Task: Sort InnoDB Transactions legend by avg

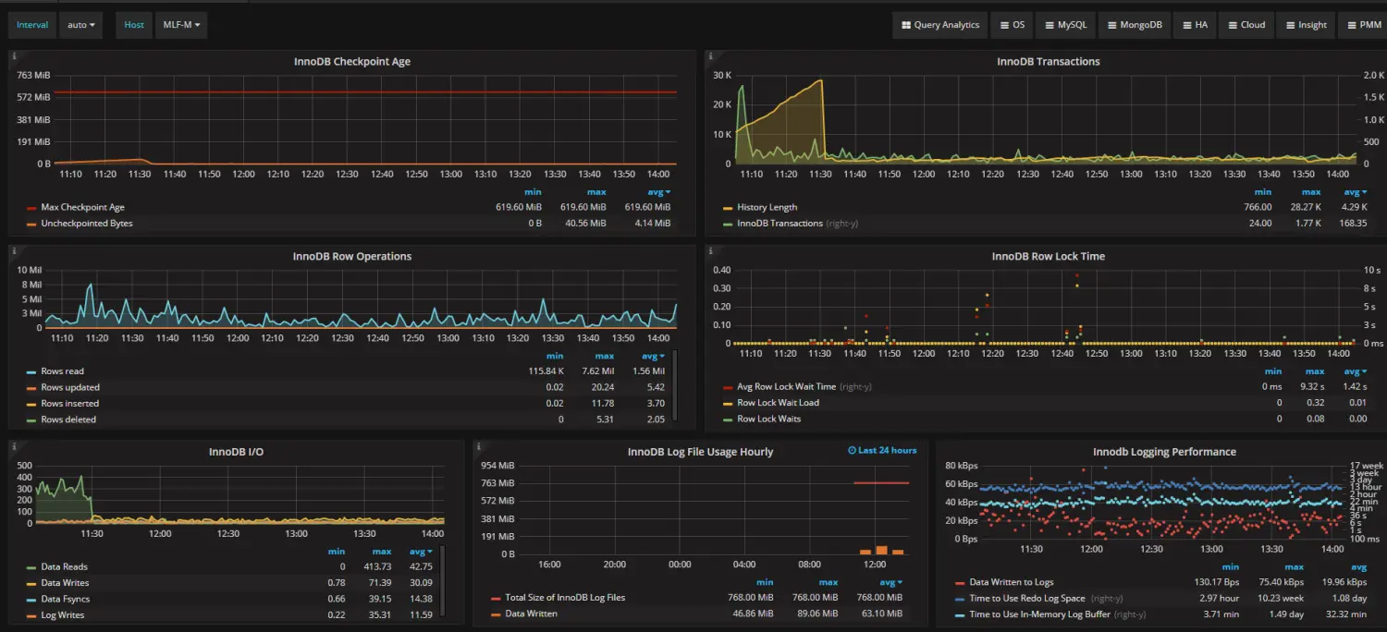Action: pyautogui.click(x=1356, y=192)
